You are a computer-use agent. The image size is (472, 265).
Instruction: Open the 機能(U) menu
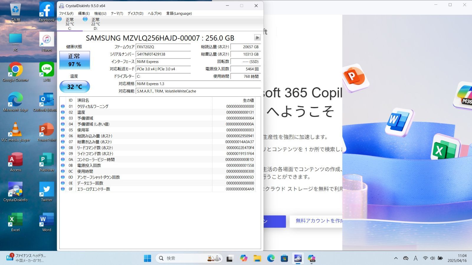pyautogui.click(x=100, y=14)
